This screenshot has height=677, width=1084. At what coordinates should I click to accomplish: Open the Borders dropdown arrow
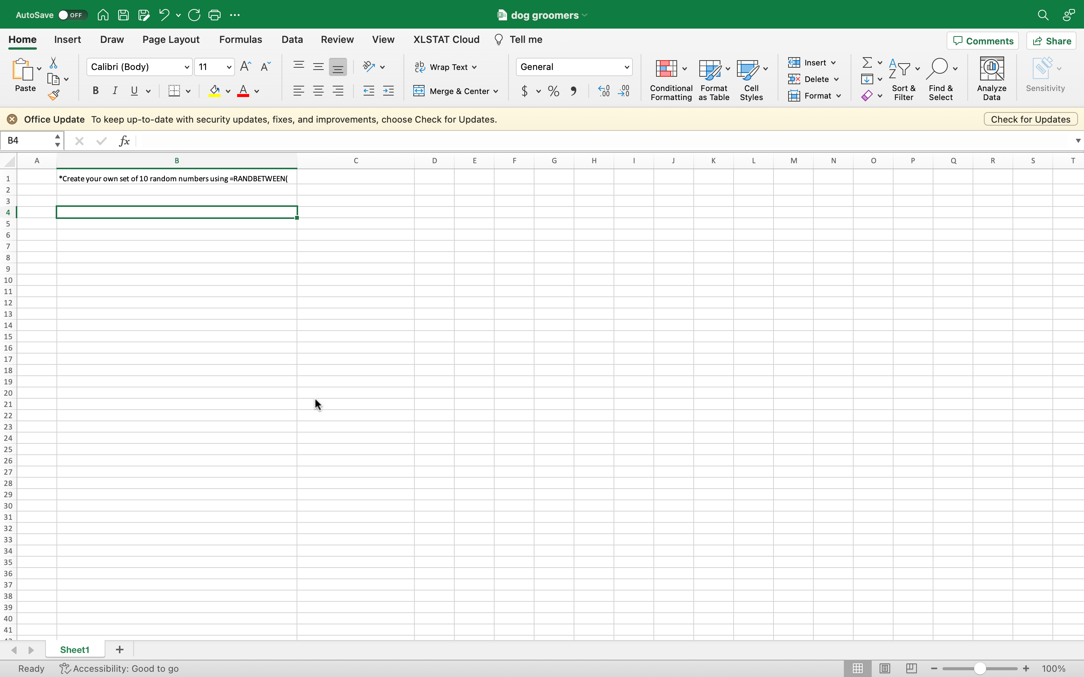(x=188, y=91)
